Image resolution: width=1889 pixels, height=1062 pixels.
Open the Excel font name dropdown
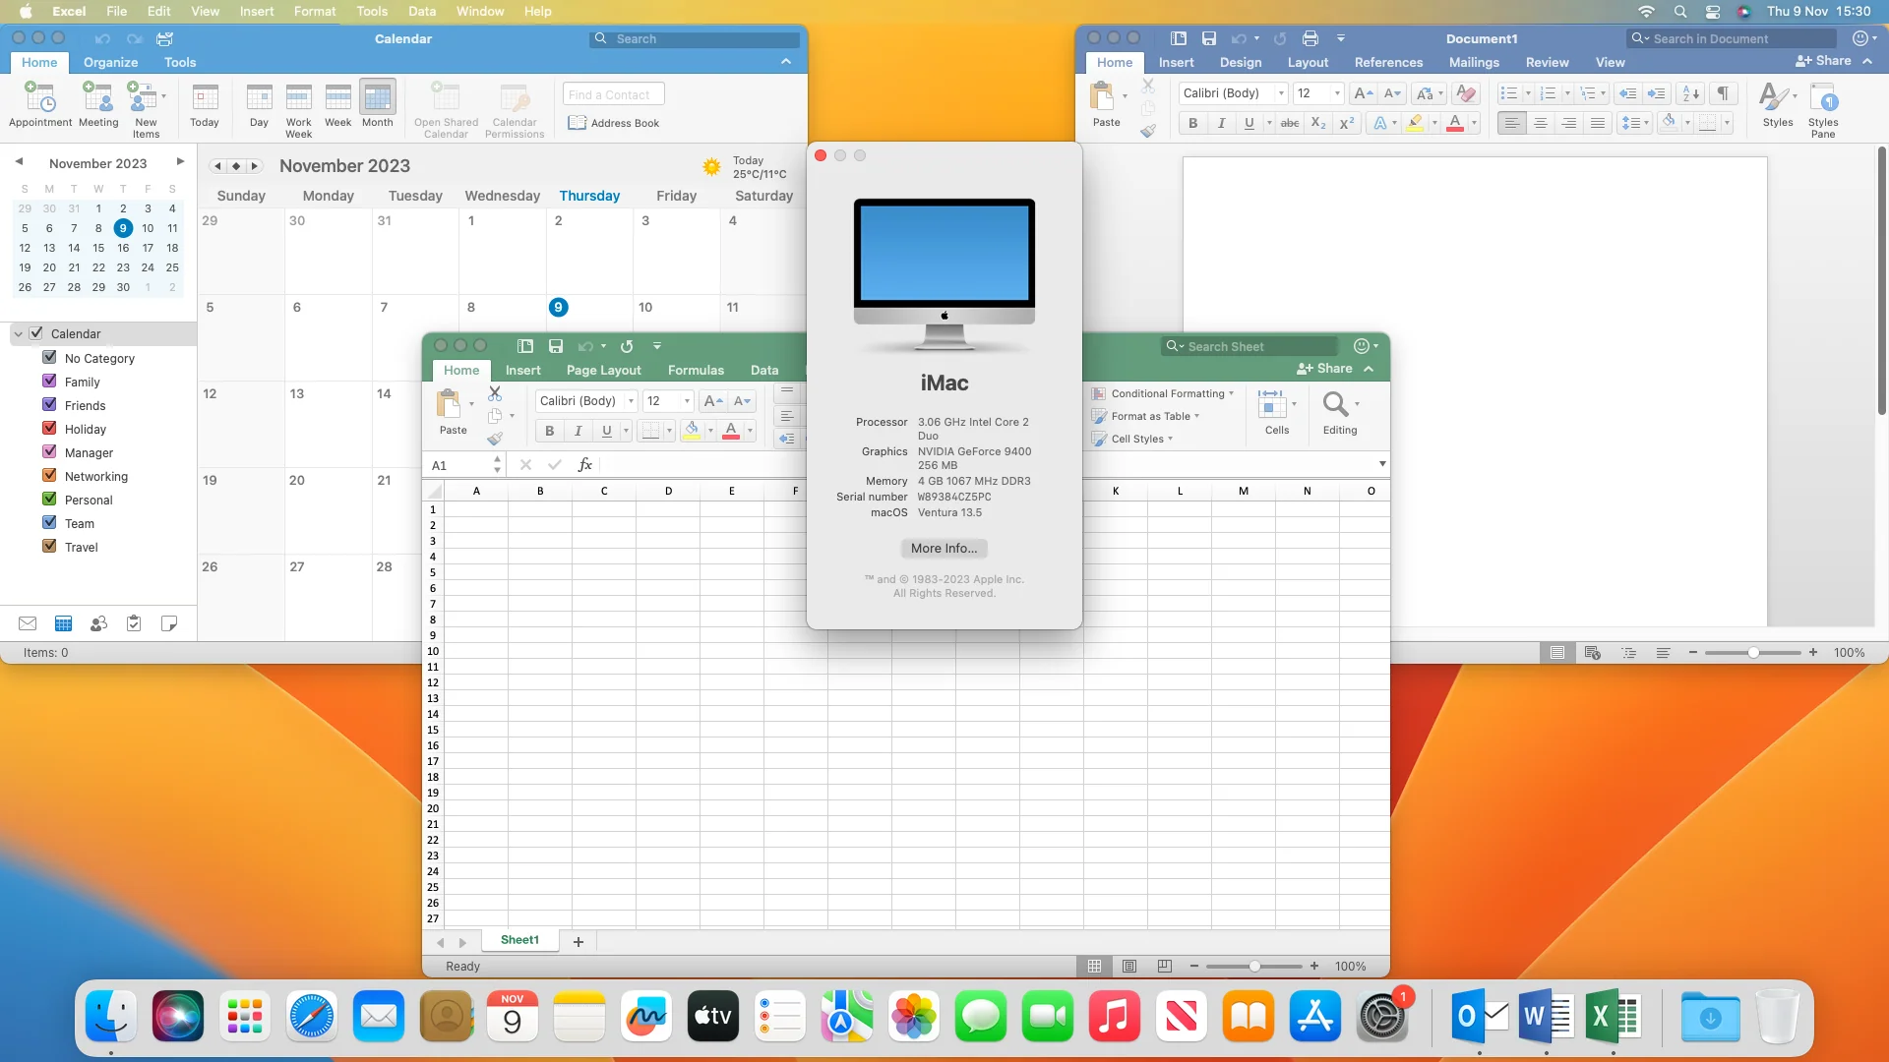pyautogui.click(x=631, y=401)
